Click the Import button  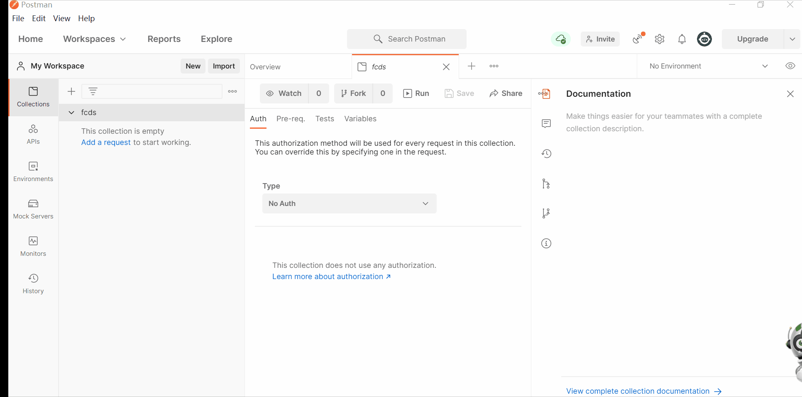(x=224, y=66)
